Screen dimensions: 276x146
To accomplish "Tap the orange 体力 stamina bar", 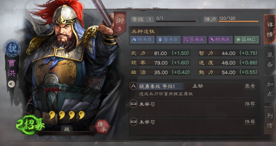I will (x=238, y=21).
